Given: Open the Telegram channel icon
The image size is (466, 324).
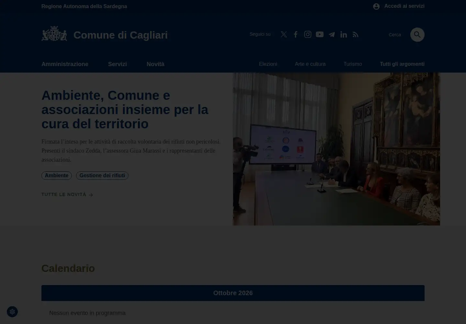Looking at the screenshot, I should click(x=332, y=34).
